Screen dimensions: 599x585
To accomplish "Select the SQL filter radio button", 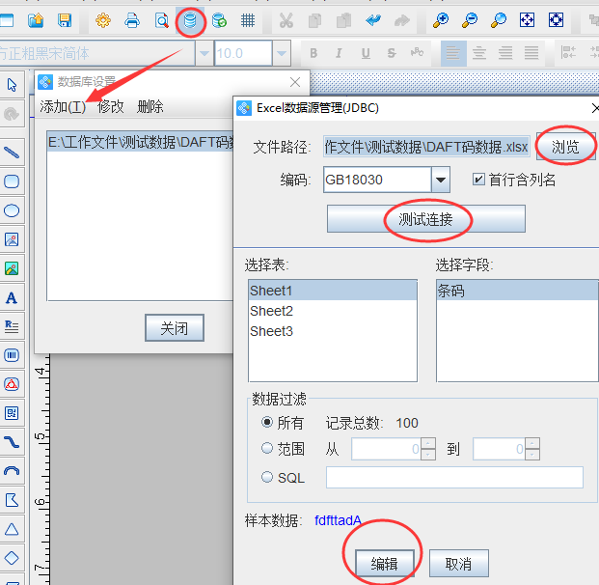I will (267, 477).
